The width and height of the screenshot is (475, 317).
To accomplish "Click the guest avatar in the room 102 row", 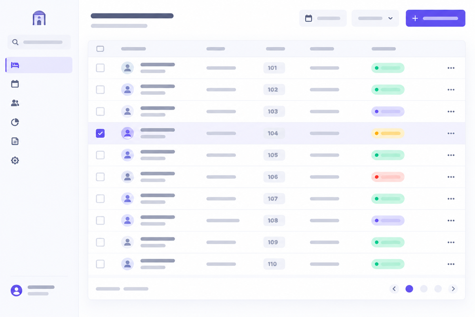I will (127, 90).
